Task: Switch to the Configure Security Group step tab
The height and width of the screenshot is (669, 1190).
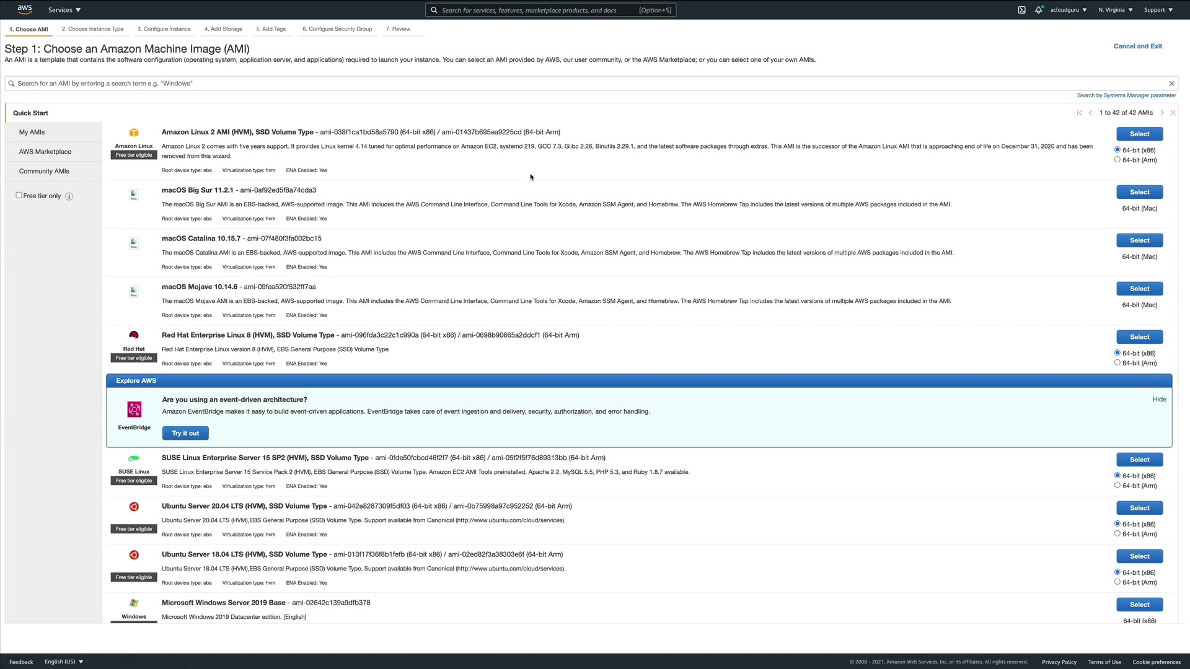Action: 337,29
